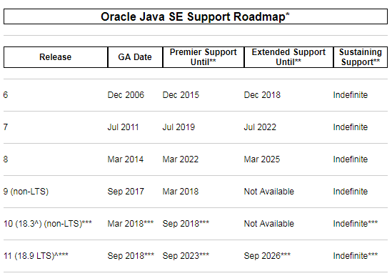Select Not Available in the Java 9 row
Screen dimensions: 392x276
[x=269, y=192]
